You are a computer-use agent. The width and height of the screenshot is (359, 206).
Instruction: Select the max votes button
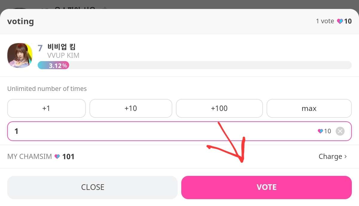click(309, 109)
